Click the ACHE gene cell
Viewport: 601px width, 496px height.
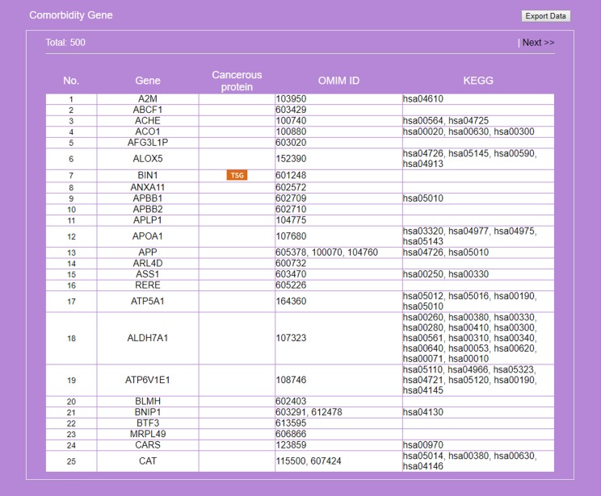[148, 120]
